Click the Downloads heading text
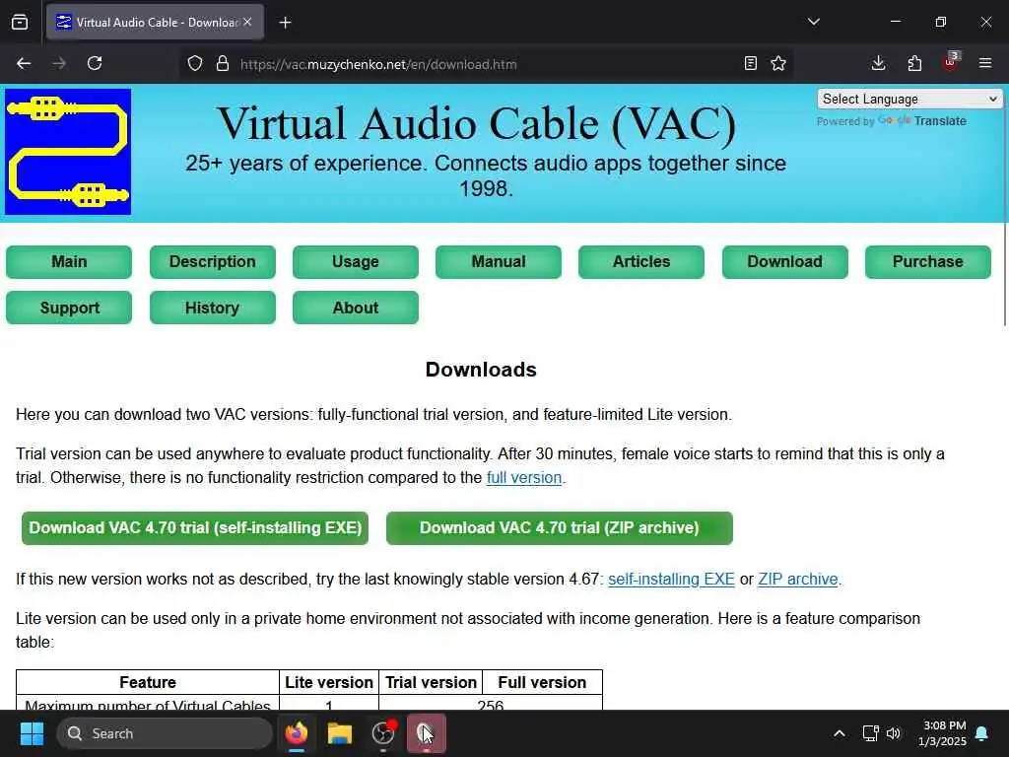 pos(481,370)
